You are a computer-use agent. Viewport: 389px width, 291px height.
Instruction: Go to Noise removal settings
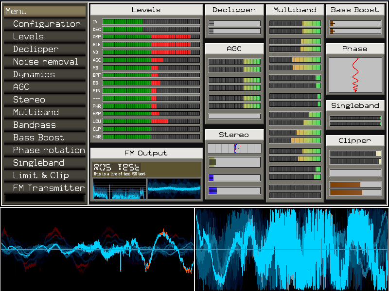[x=45, y=62]
